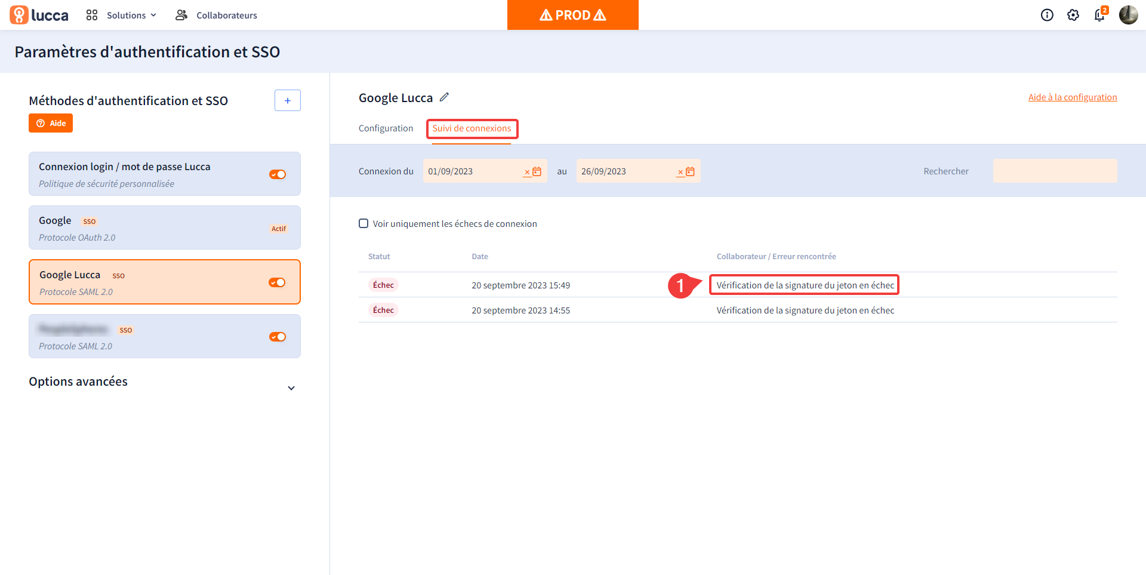Open Aide à la configuration link
Screen dimensions: 1146x575
[x=1073, y=97]
